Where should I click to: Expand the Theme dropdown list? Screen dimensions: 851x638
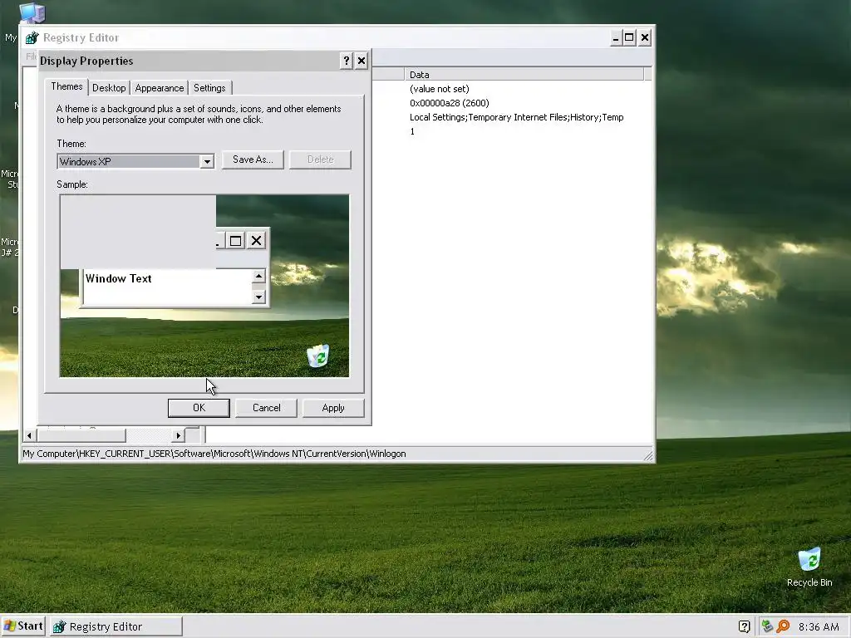pyautogui.click(x=207, y=162)
